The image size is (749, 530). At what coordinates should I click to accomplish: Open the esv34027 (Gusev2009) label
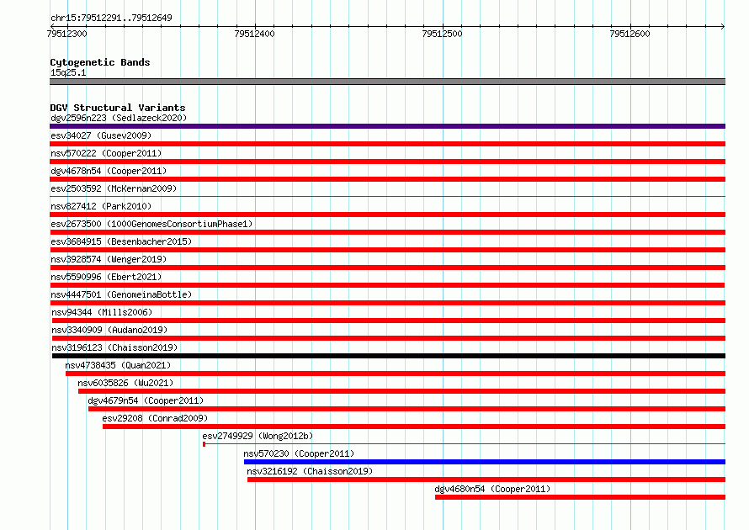[x=101, y=135]
